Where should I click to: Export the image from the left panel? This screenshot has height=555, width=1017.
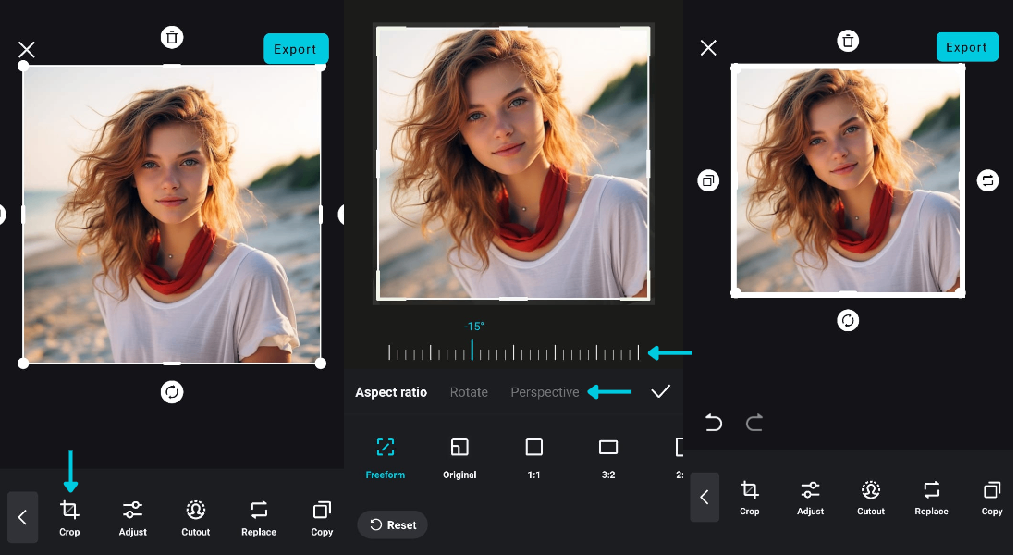click(x=296, y=49)
